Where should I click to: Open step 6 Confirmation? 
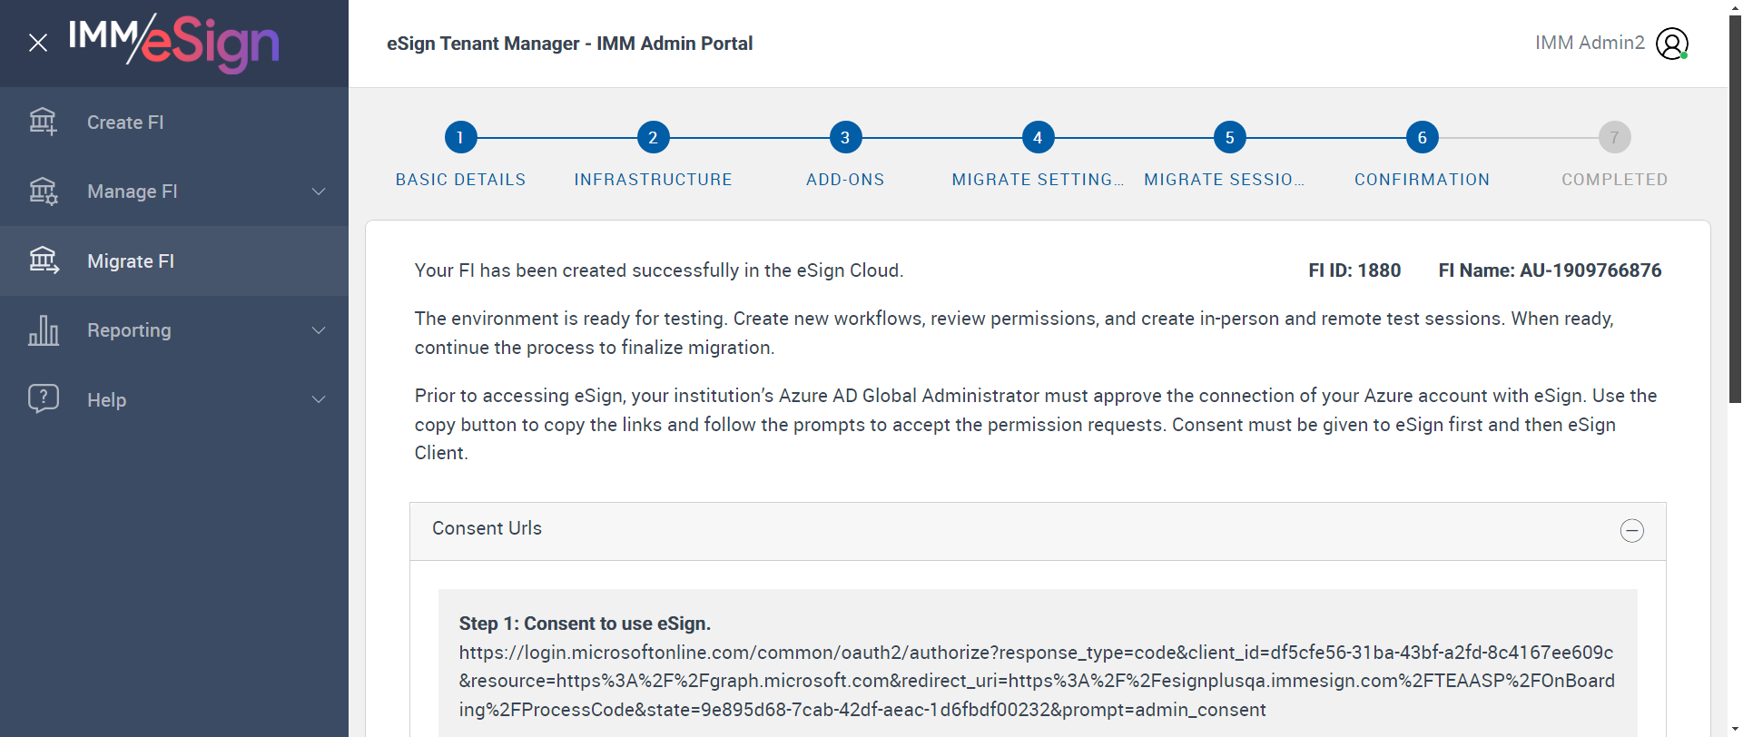coord(1423,138)
